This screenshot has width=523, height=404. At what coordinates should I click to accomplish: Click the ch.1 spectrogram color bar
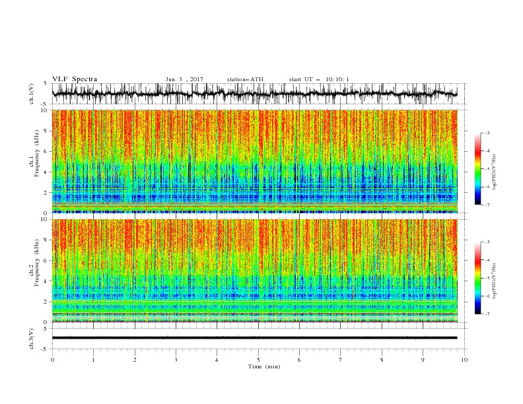[477, 169]
